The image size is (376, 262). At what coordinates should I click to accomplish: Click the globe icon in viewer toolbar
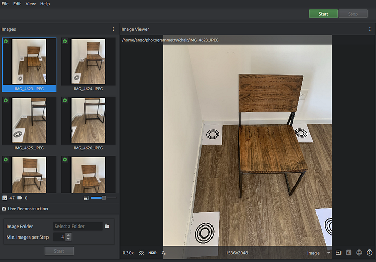(x=359, y=253)
